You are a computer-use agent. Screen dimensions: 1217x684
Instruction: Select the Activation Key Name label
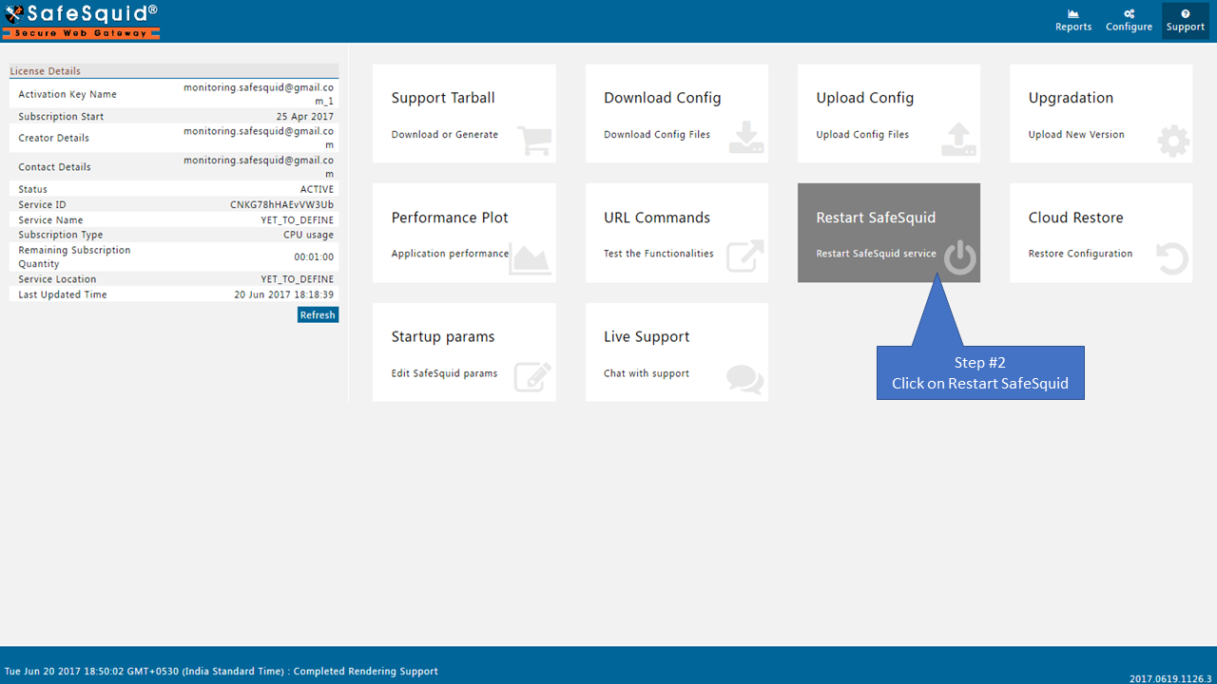coord(68,94)
